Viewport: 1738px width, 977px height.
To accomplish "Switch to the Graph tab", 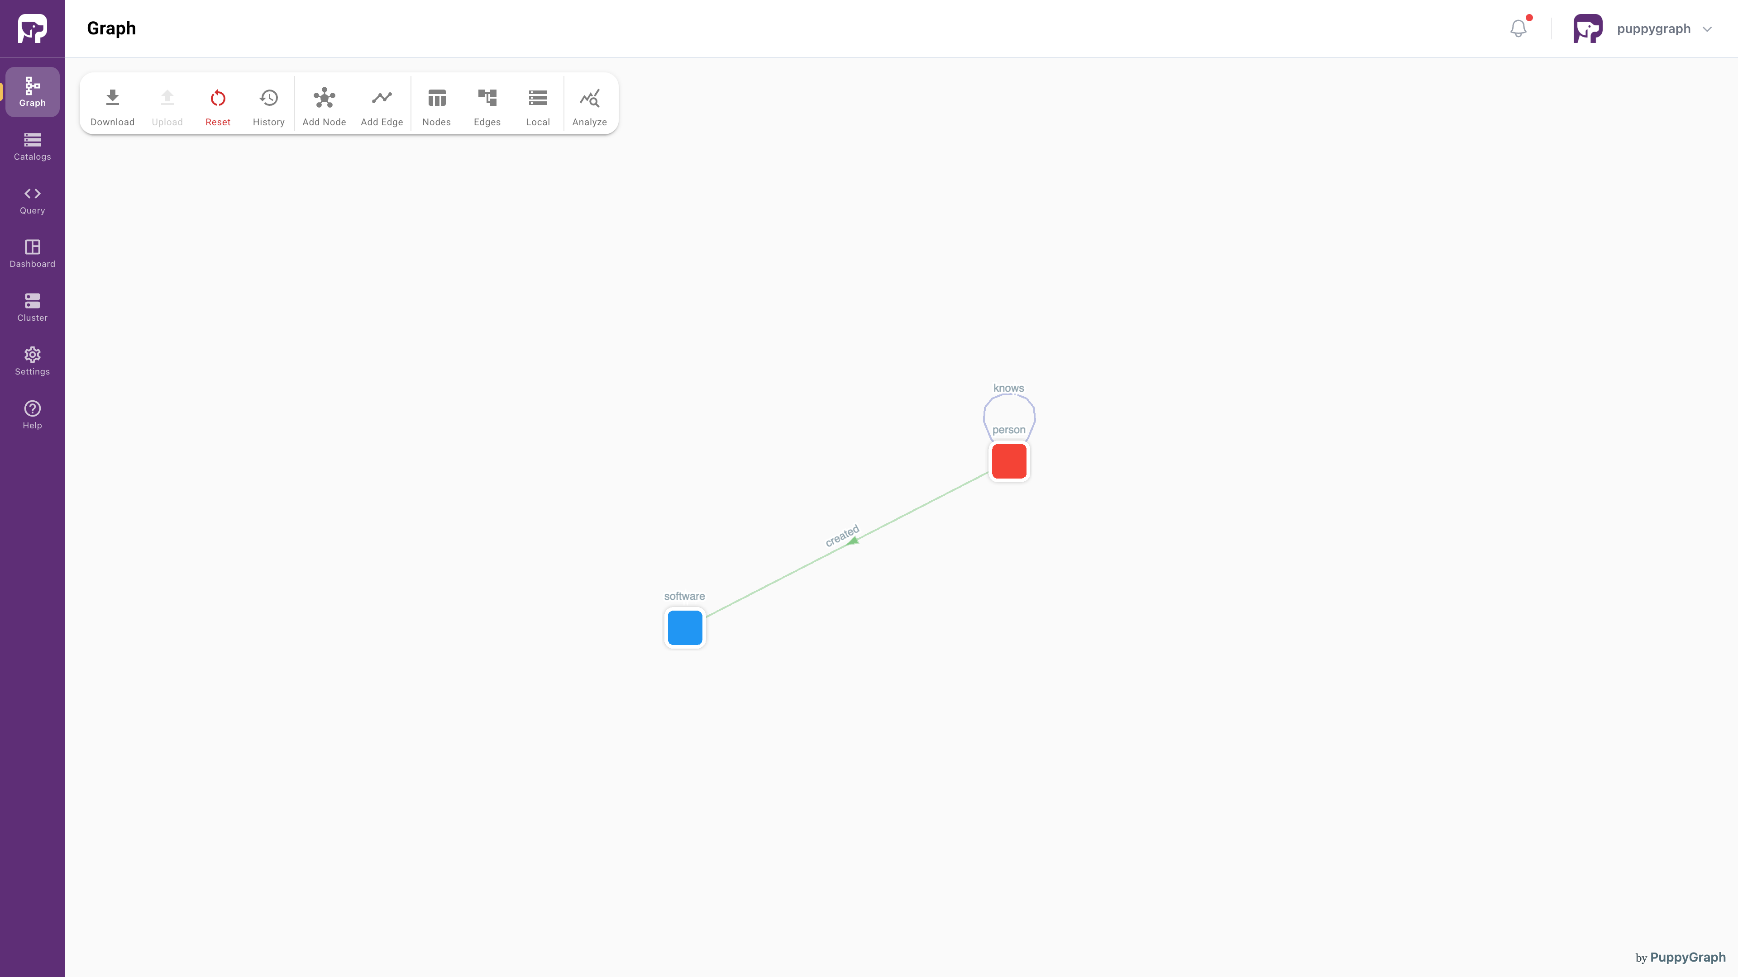I will coord(32,92).
